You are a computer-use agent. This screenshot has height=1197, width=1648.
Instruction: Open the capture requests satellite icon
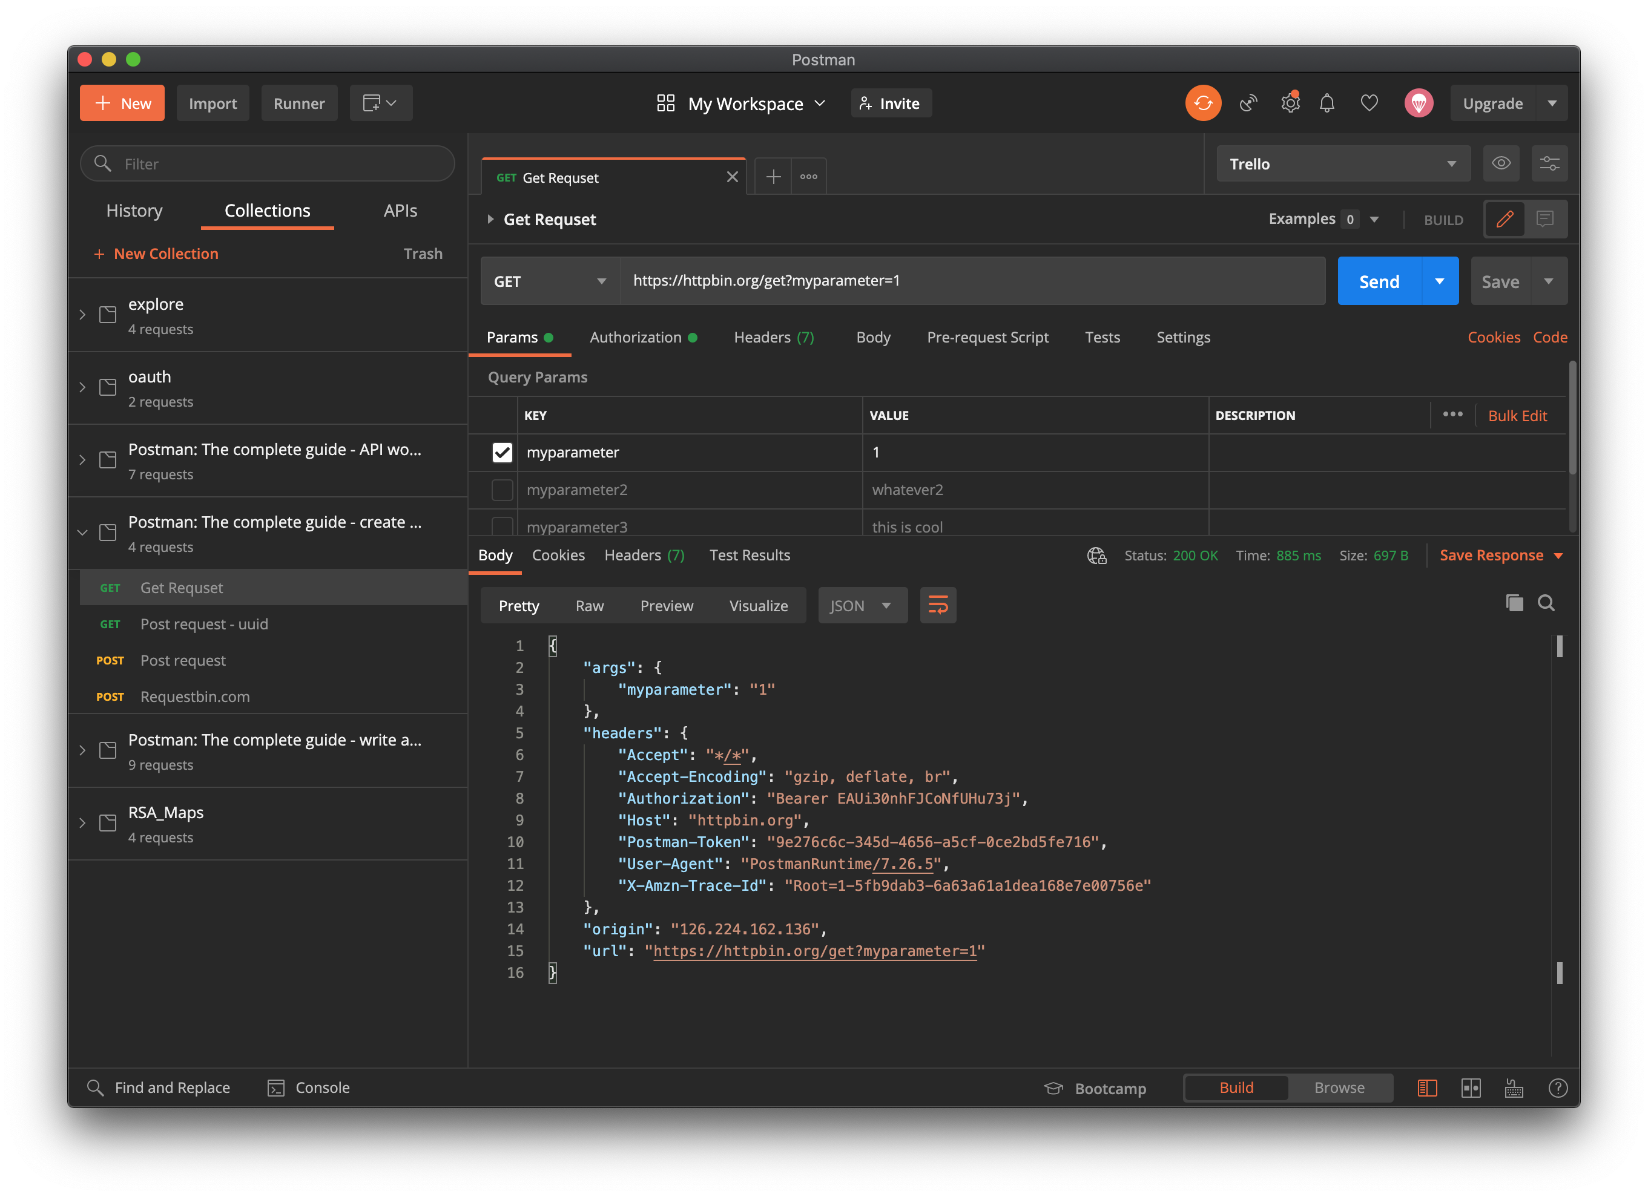(x=1248, y=103)
